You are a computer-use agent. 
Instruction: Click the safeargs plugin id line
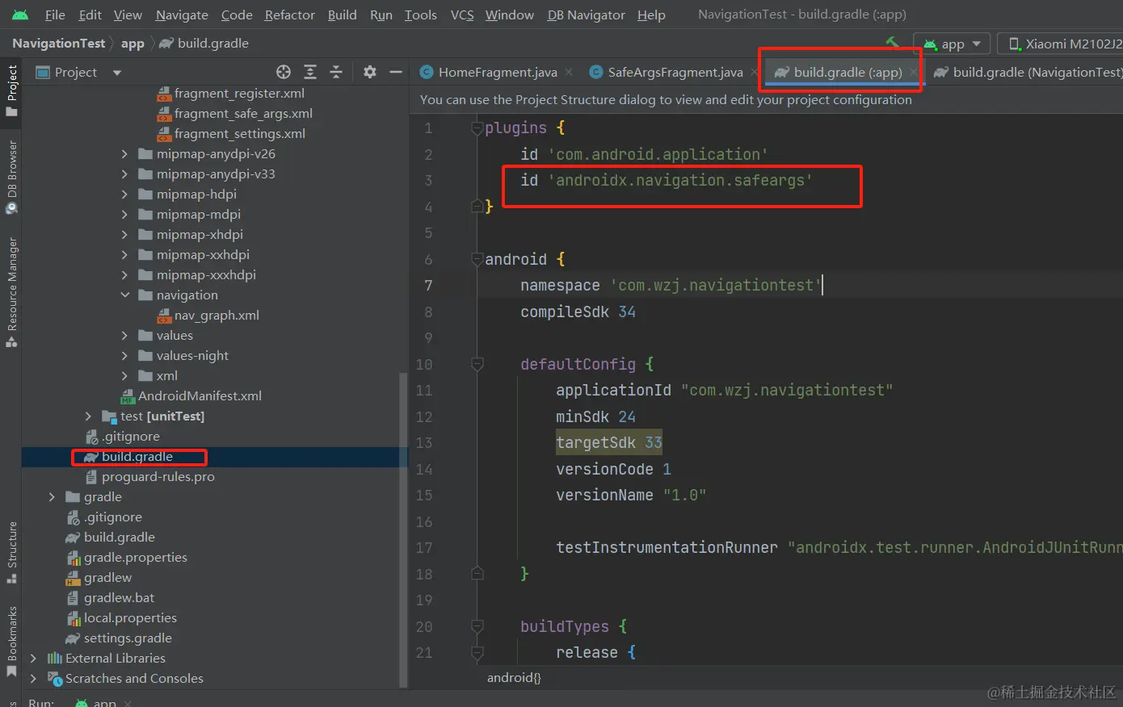[667, 180]
